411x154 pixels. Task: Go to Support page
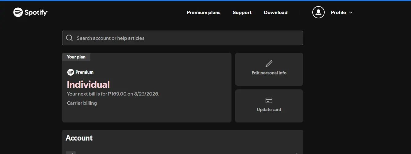click(242, 13)
